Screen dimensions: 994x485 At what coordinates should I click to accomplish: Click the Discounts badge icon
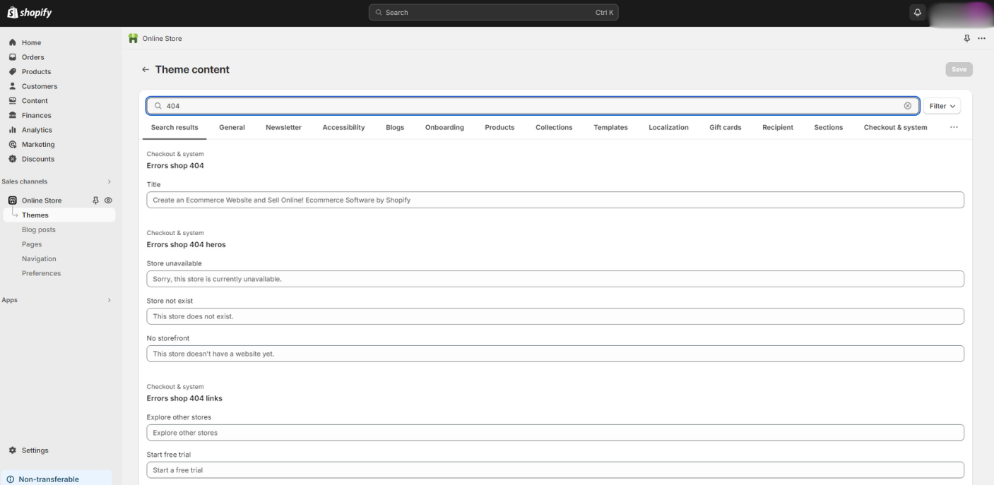pyautogui.click(x=13, y=159)
